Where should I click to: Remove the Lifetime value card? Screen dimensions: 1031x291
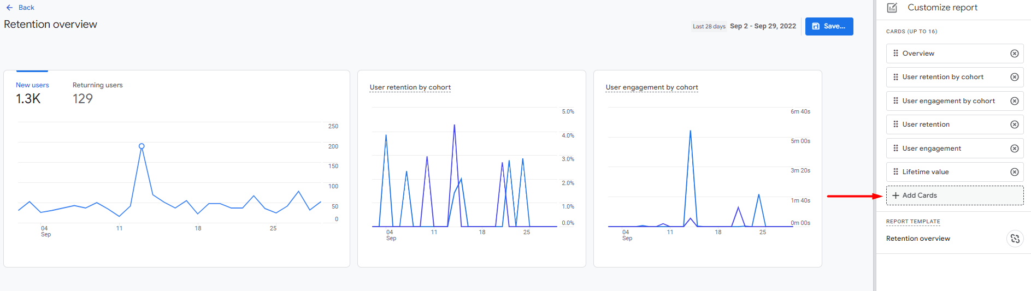(1014, 172)
